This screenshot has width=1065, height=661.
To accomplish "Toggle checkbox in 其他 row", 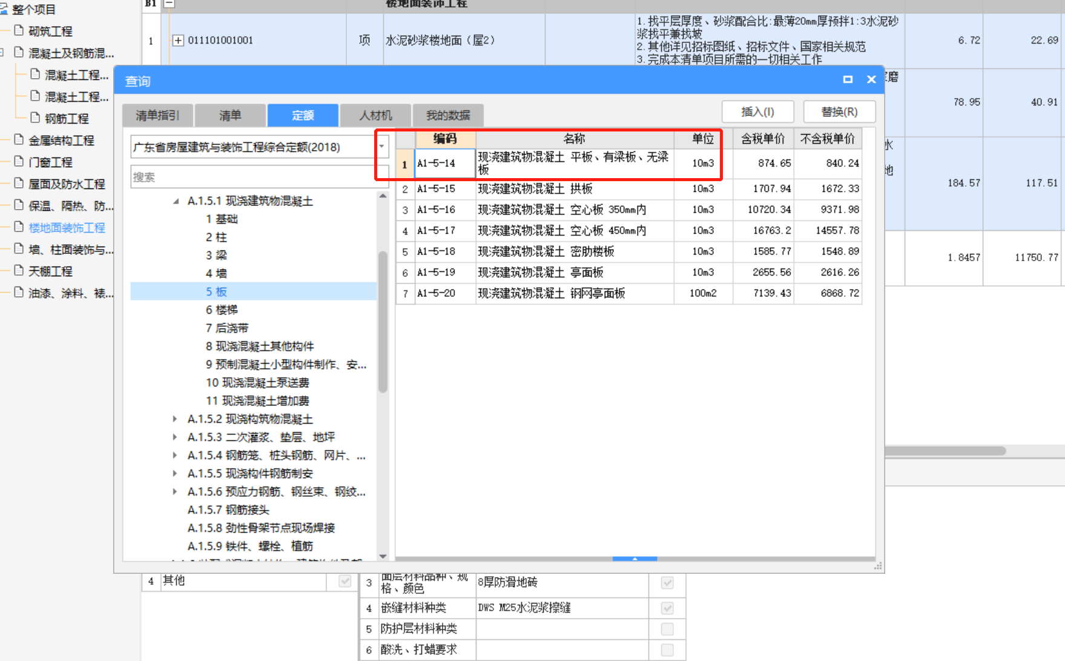I will (345, 581).
